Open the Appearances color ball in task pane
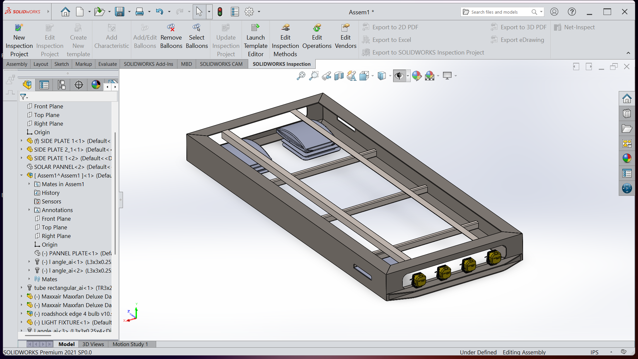Viewport: 638px width, 359px height. pos(627,158)
